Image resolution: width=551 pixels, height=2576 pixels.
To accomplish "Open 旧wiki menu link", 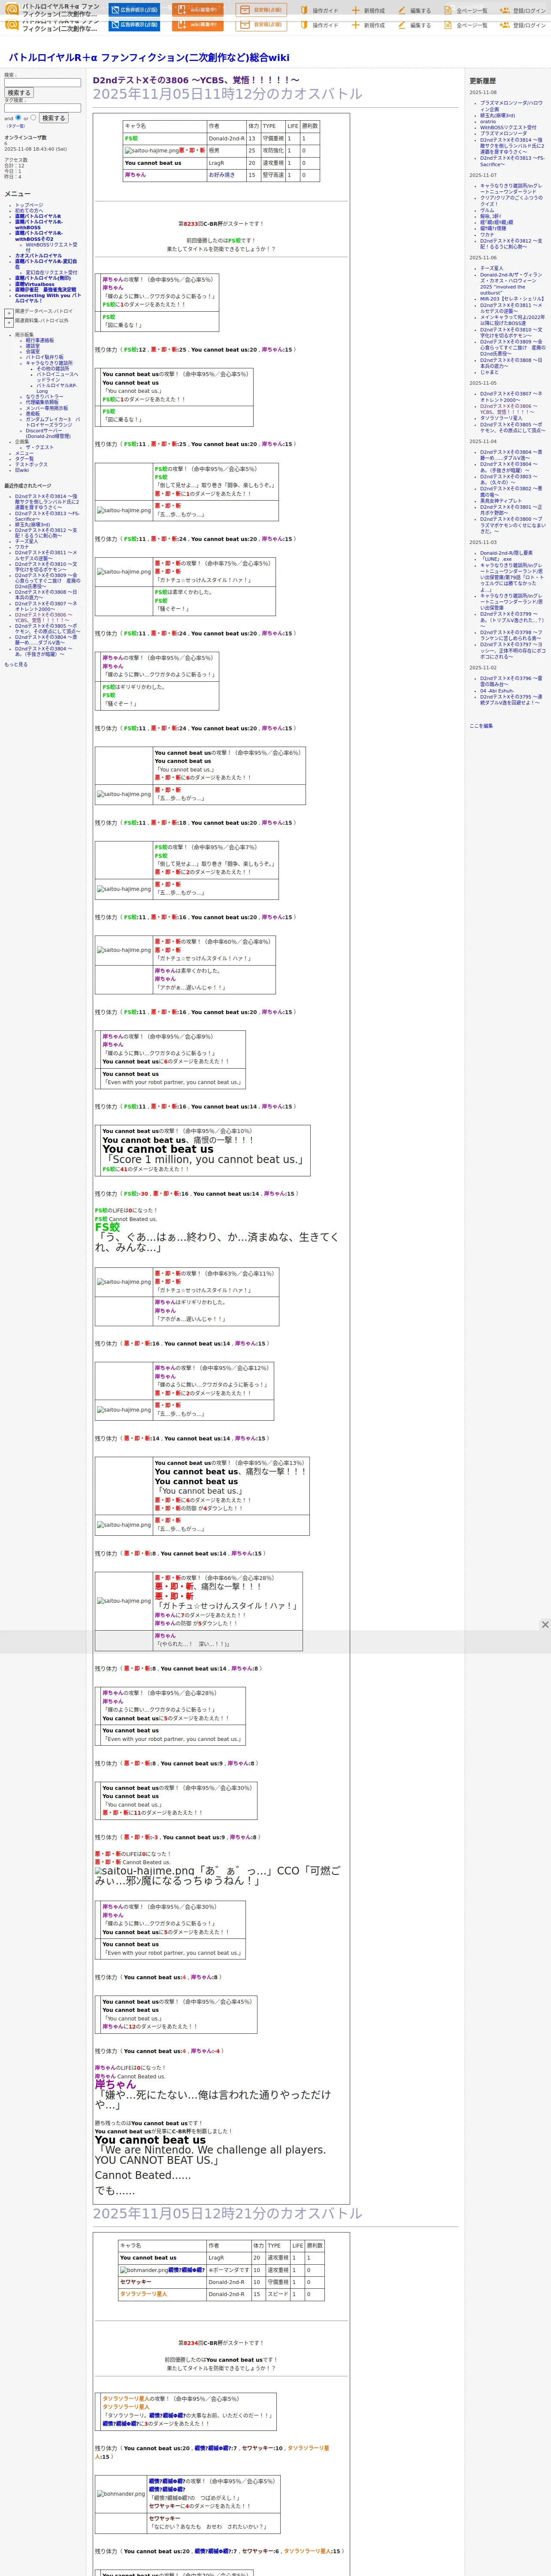I will click(x=22, y=470).
